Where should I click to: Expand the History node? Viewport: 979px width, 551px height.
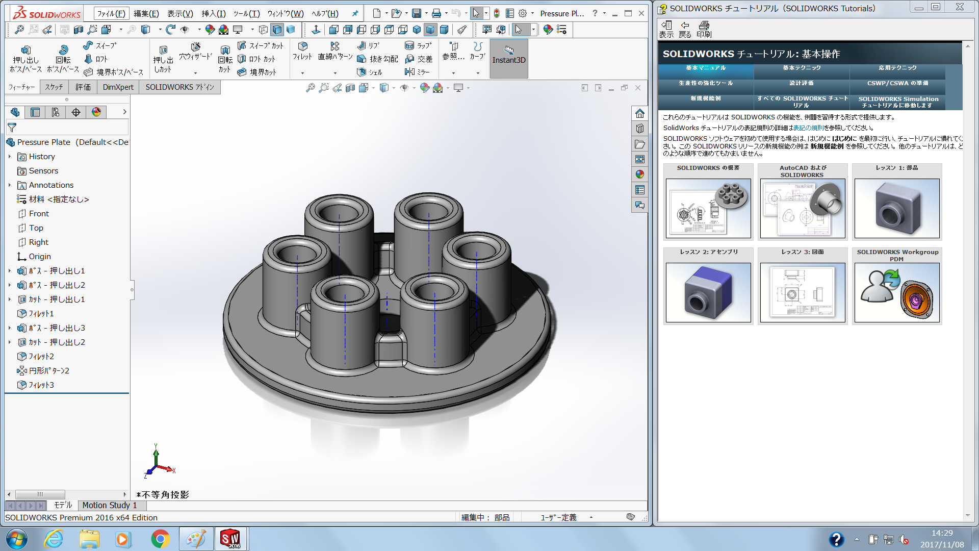pos(10,157)
